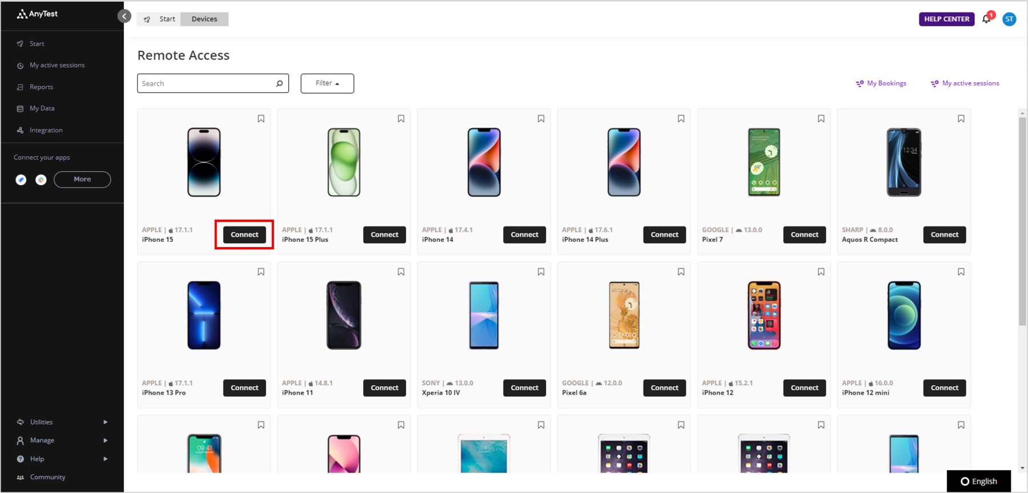Click the ST user avatar

pos(1009,19)
